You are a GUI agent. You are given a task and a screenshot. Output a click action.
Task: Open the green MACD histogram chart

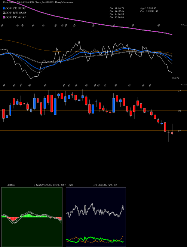32,217
